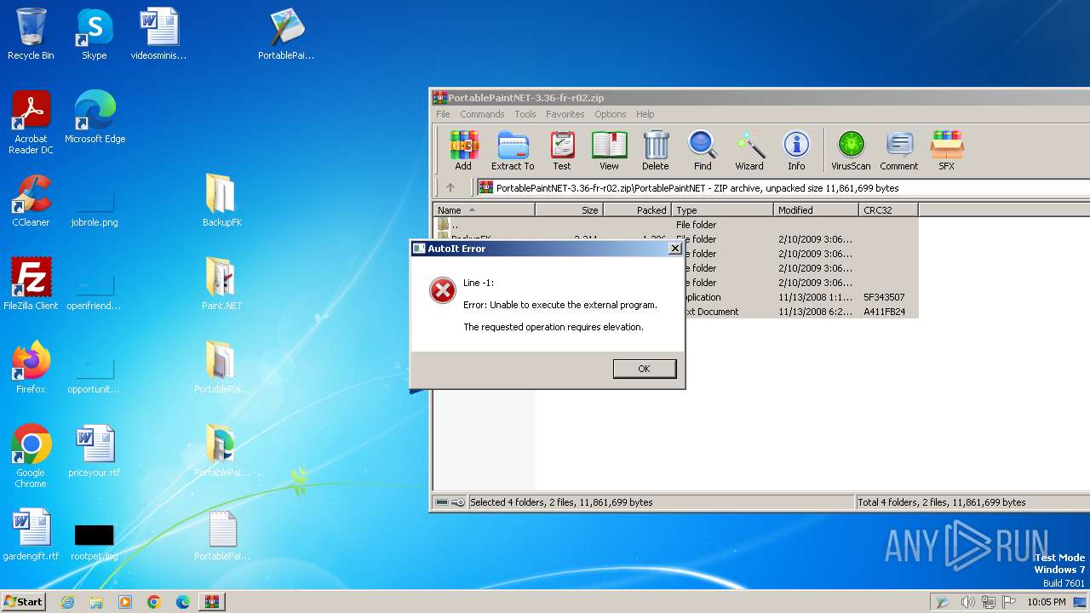Click the Find magnifier icon
The width and height of the screenshot is (1090, 613).
click(x=703, y=151)
